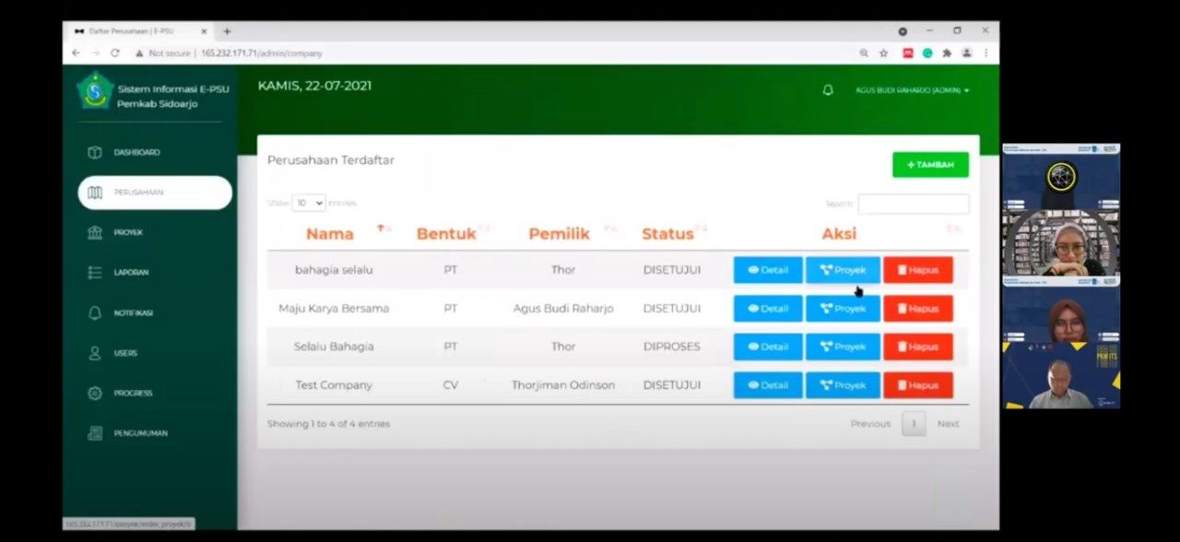Image resolution: width=1180 pixels, height=542 pixels.
Task: Open Proyek for Maju Karya Bersama
Action: click(843, 309)
